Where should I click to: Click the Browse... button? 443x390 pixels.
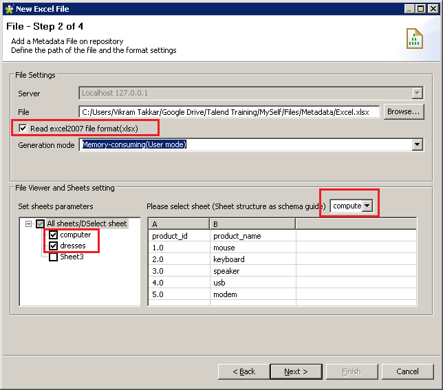click(404, 112)
